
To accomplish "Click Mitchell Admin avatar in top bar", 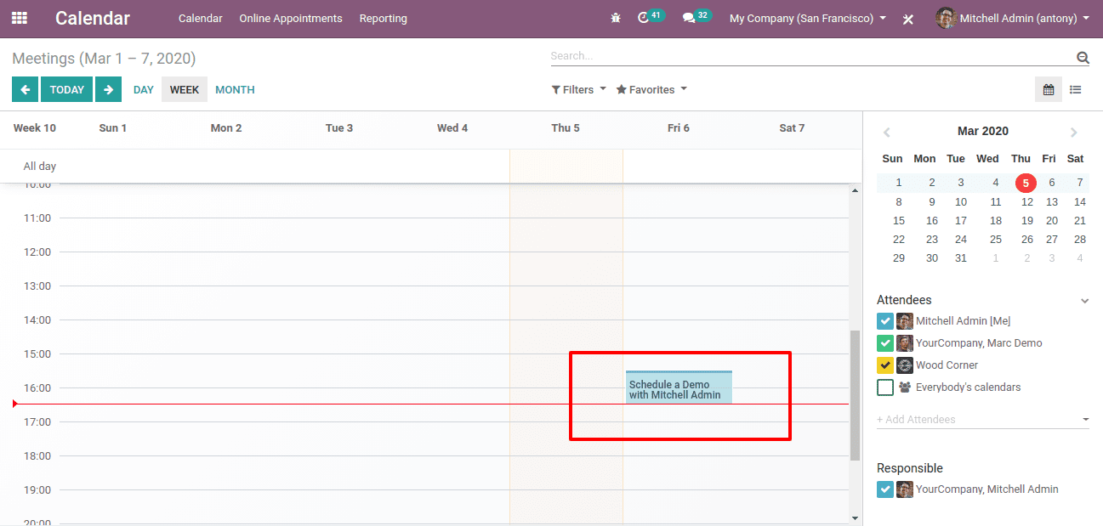I will 946,18.
